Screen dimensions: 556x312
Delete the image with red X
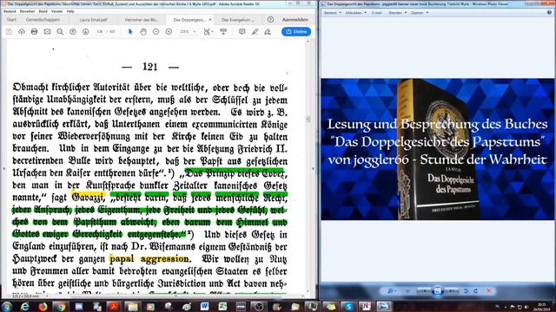click(x=489, y=291)
